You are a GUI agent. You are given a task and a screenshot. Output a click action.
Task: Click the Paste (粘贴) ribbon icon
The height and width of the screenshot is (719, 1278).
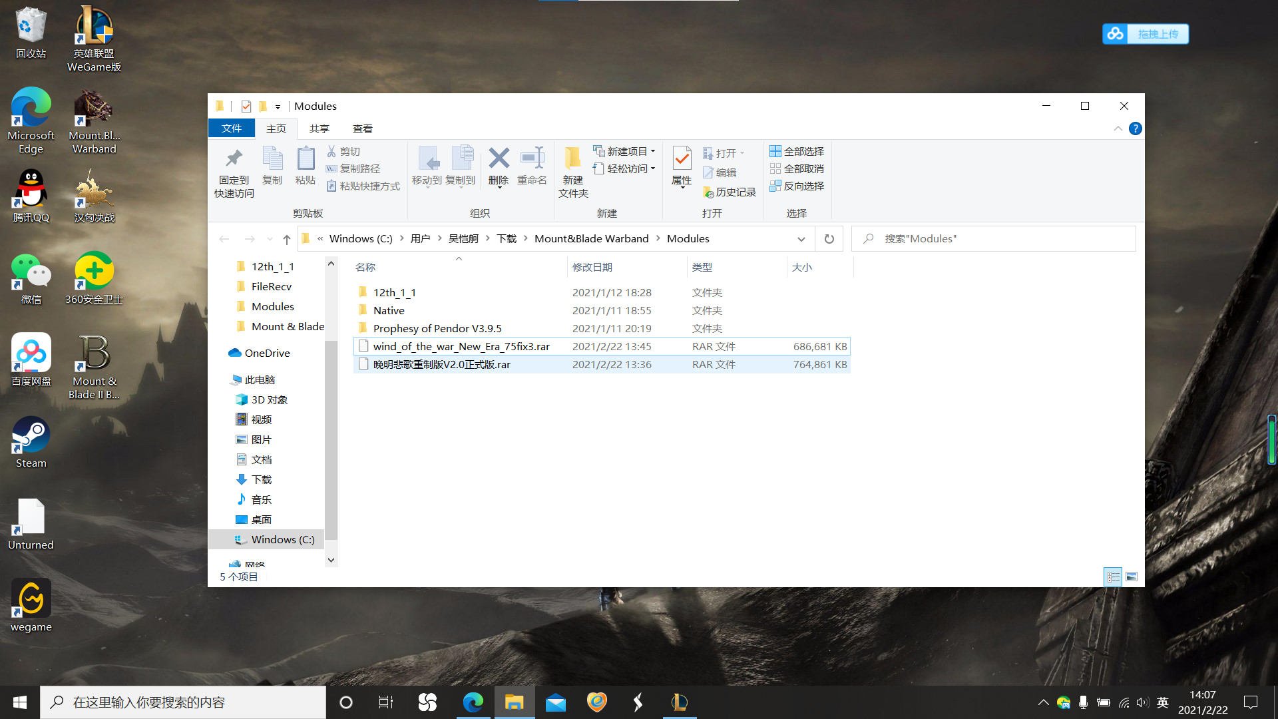pos(306,166)
